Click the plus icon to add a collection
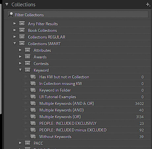The image size is (152, 149). click(148, 5)
